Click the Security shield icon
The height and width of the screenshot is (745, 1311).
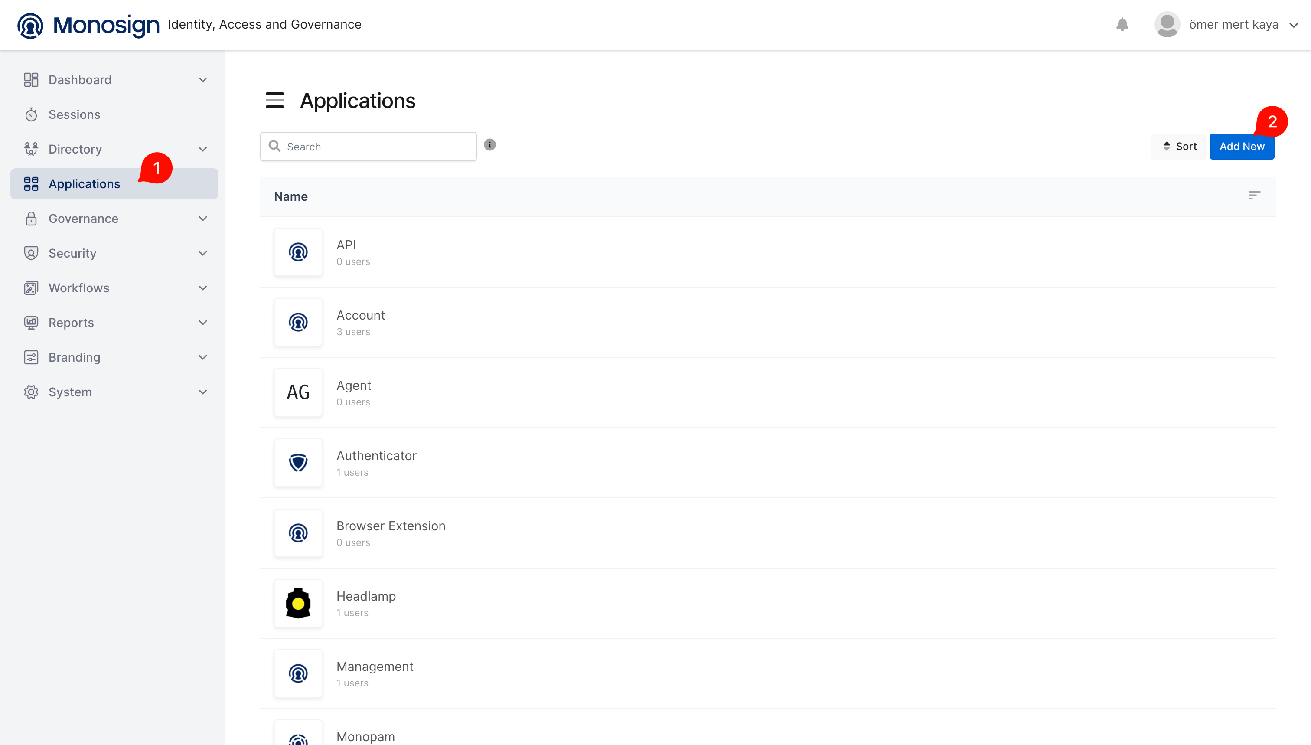click(x=31, y=253)
